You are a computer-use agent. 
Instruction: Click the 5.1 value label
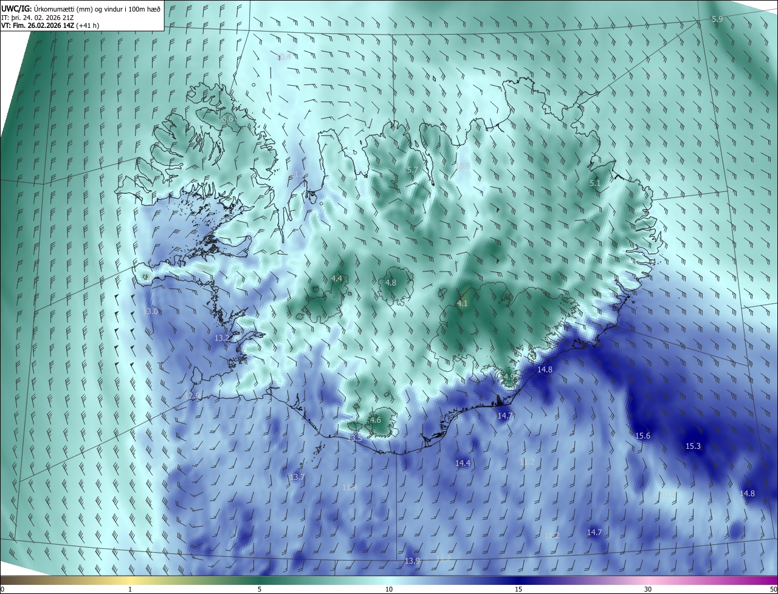click(595, 183)
